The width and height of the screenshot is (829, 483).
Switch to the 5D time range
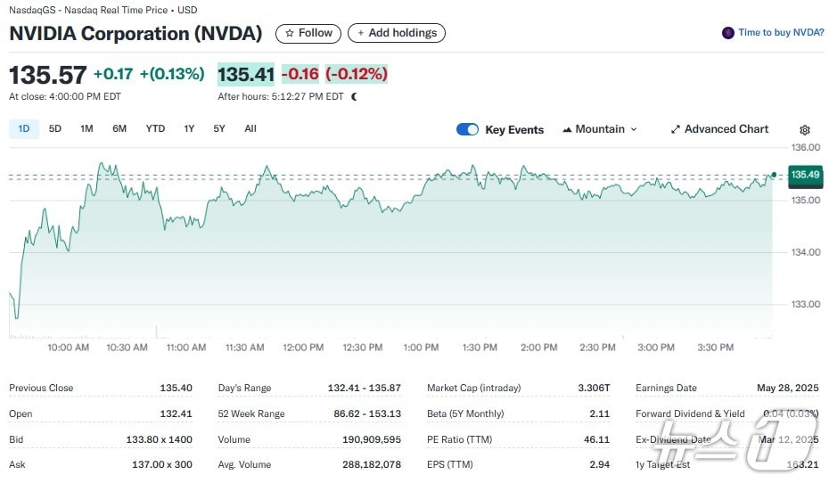click(x=55, y=129)
